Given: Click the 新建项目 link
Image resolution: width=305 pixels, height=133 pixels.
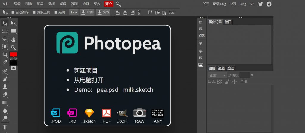Looking at the screenshot, I should (85, 70).
